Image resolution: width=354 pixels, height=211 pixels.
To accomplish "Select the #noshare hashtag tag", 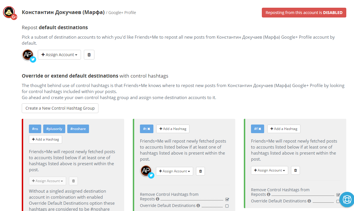I will [x=78, y=129].
